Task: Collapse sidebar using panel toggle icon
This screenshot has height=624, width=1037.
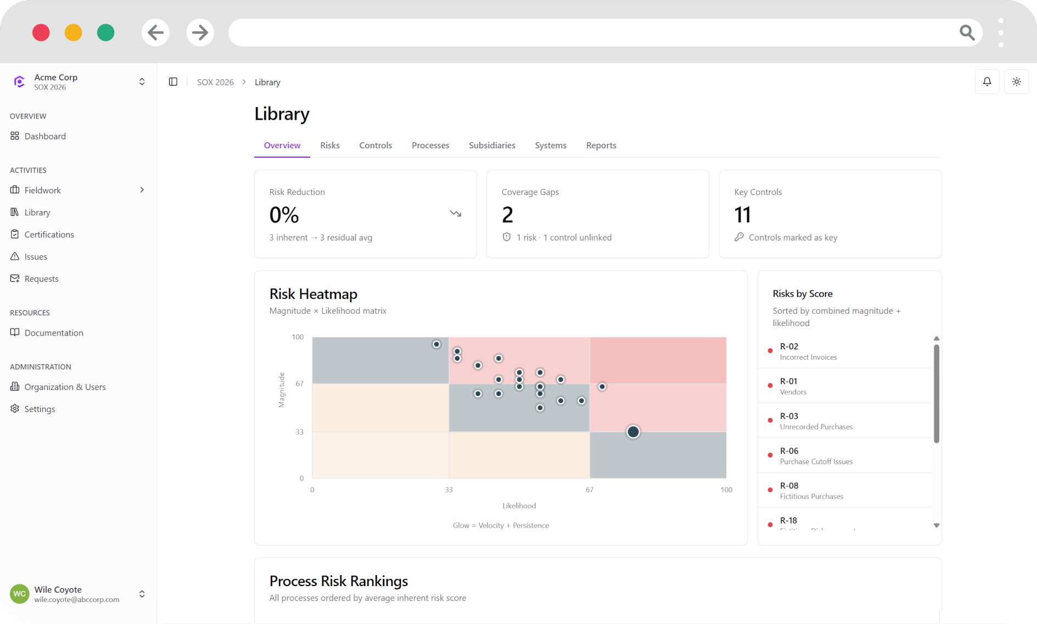Action: pos(173,82)
